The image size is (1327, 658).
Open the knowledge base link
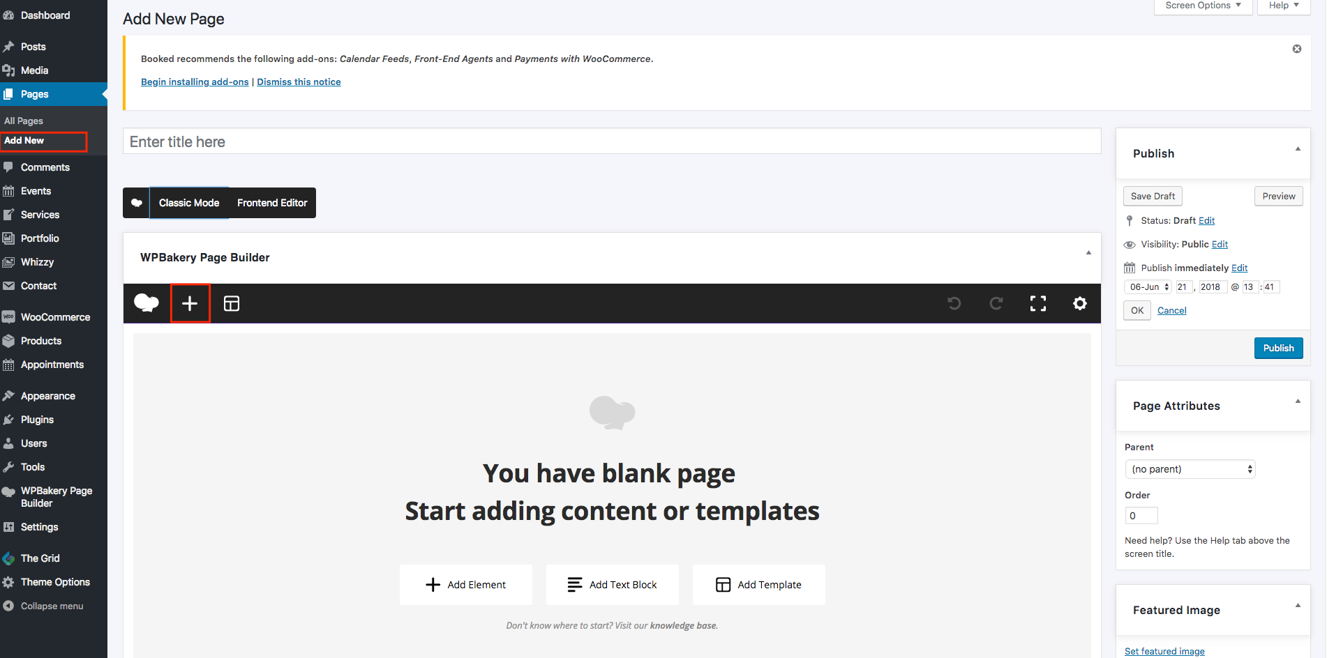pos(683,626)
